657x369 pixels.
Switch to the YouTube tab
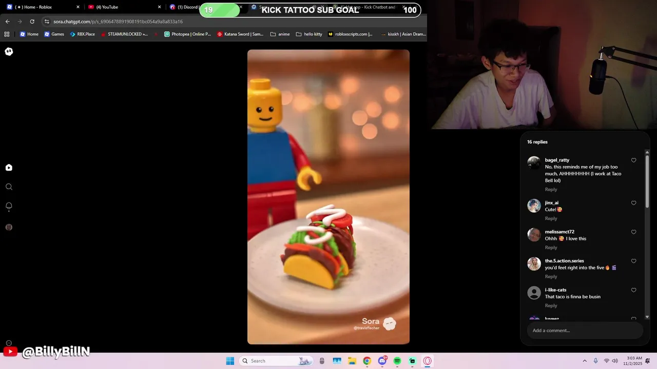[123, 7]
